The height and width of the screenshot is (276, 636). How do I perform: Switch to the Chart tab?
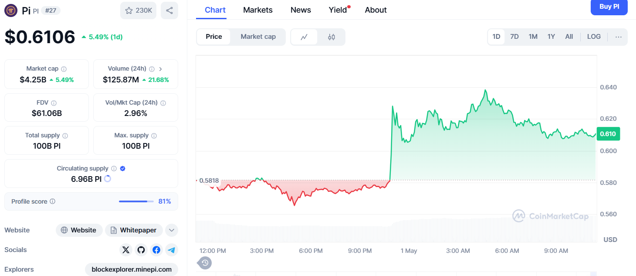(x=215, y=10)
